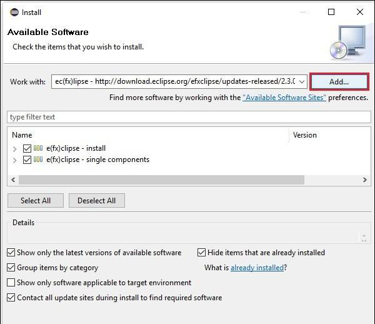Open the Work with dropdown arrow

(x=302, y=81)
